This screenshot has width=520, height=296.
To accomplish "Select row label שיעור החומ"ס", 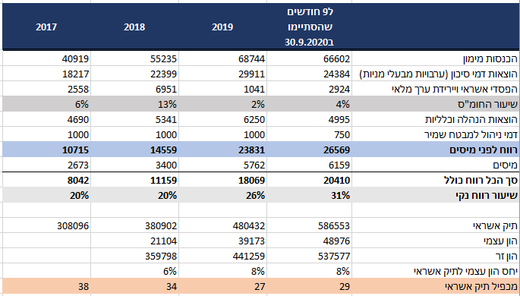I will pos(487,105).
